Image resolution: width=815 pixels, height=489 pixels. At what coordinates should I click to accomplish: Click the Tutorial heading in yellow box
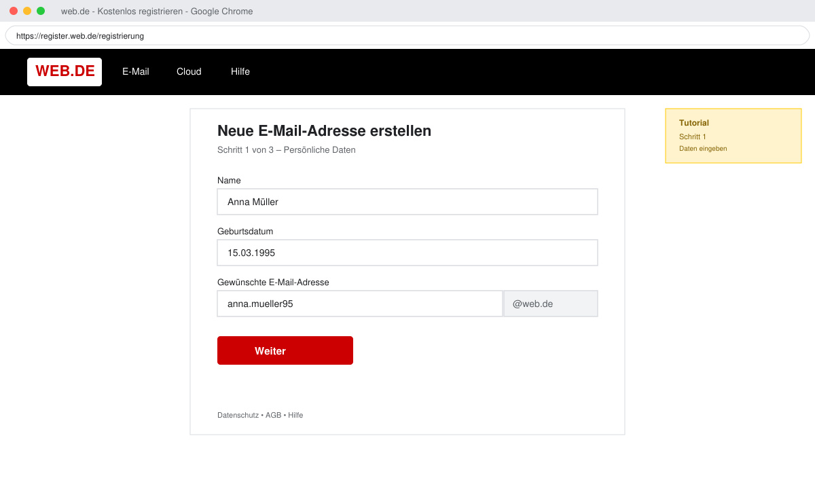tap(694, 123)
